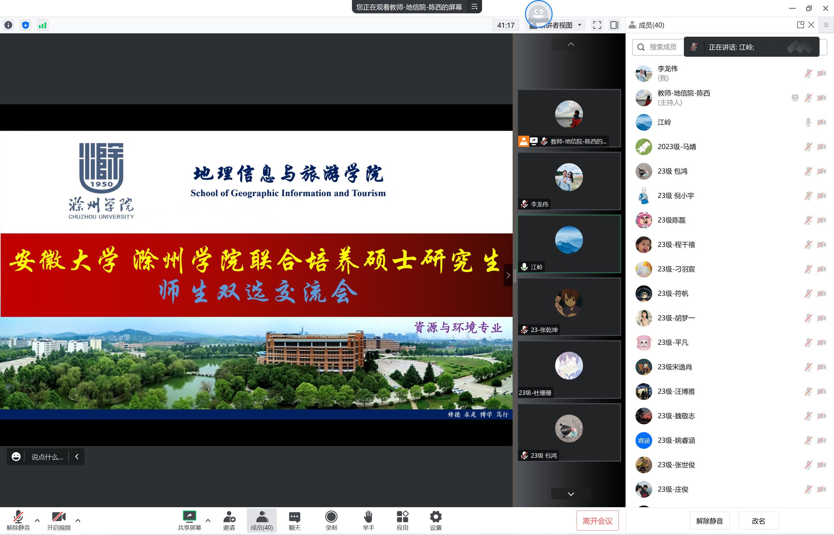Click the 41:17 meeting timer
This screenshot has height=535, width=834.
point(505,25)
